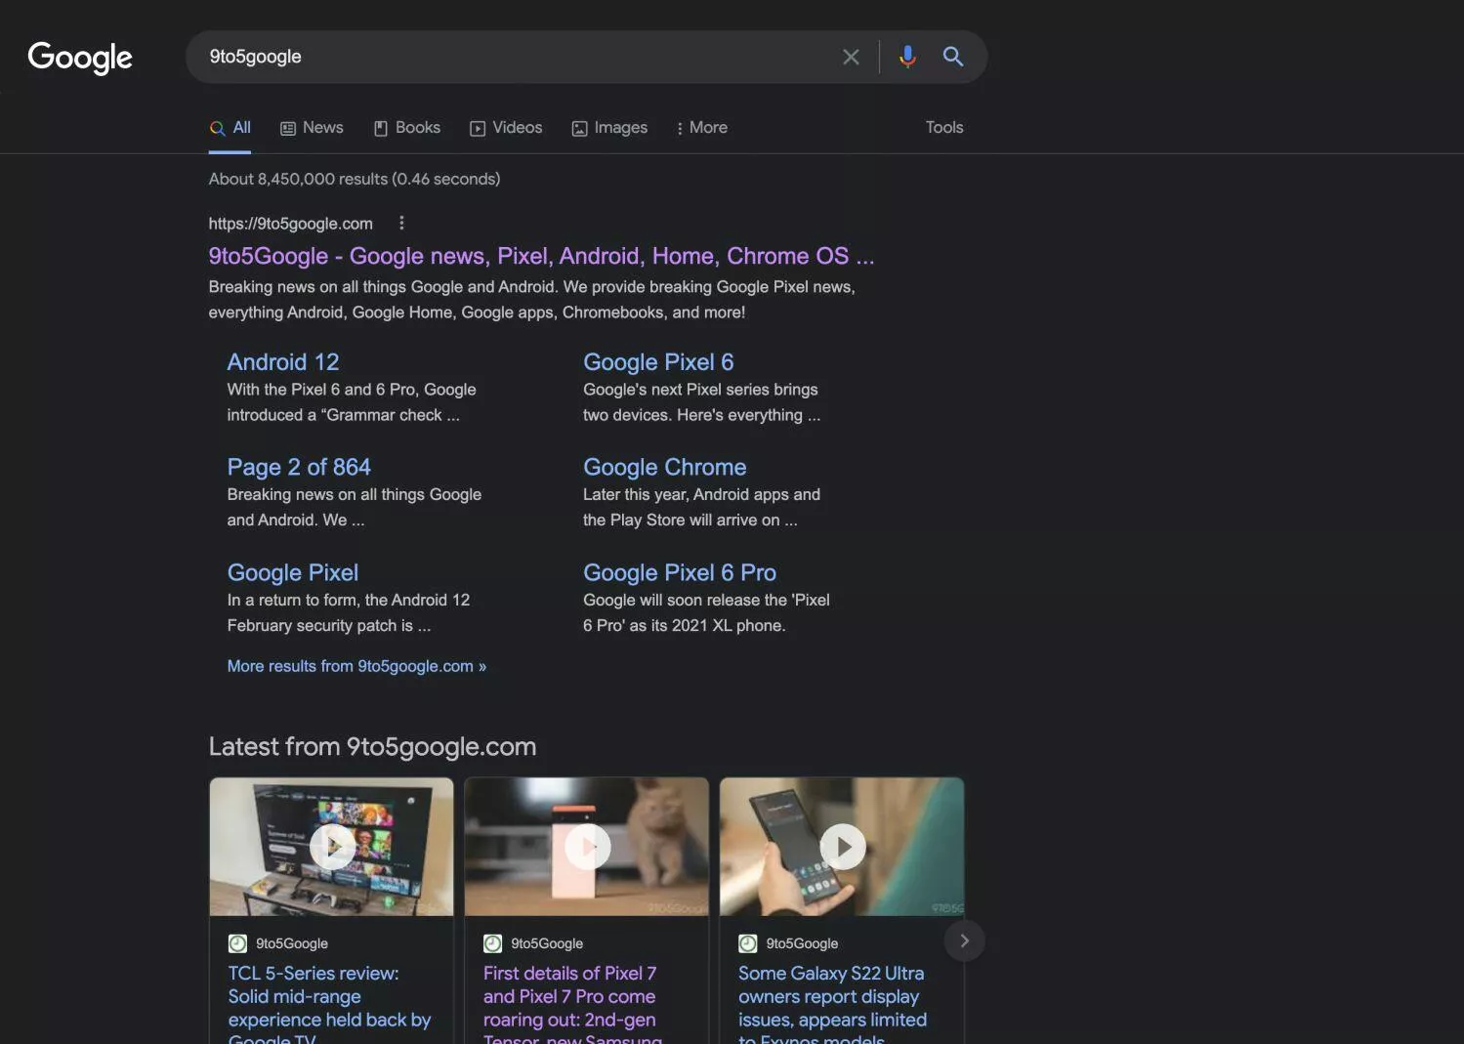The height and width of the screenshot is (1044, 1464).
Task: Clear the search query with the X icon
Action: [x=851, y=57]
